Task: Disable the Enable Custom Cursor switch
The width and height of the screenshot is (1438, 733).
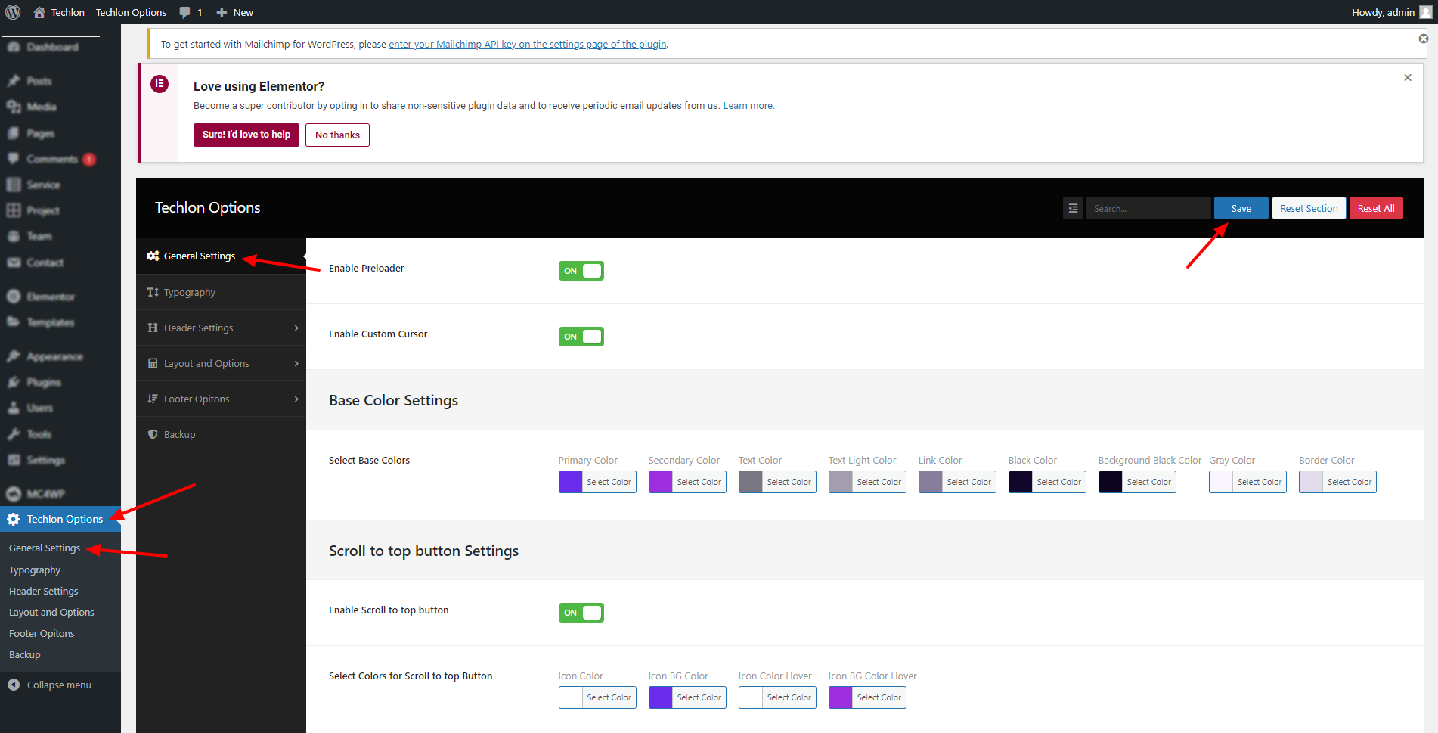Action: (x=581, y=337)
